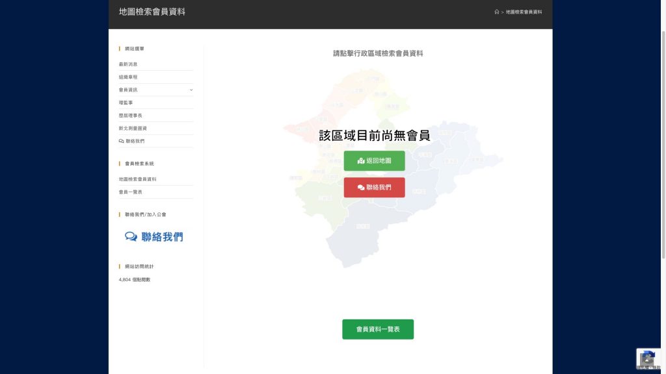Click the home icon in the breadcrumb

tap(496, 12)
